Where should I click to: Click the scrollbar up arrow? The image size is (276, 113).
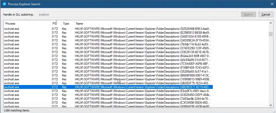tap(271, 23)
